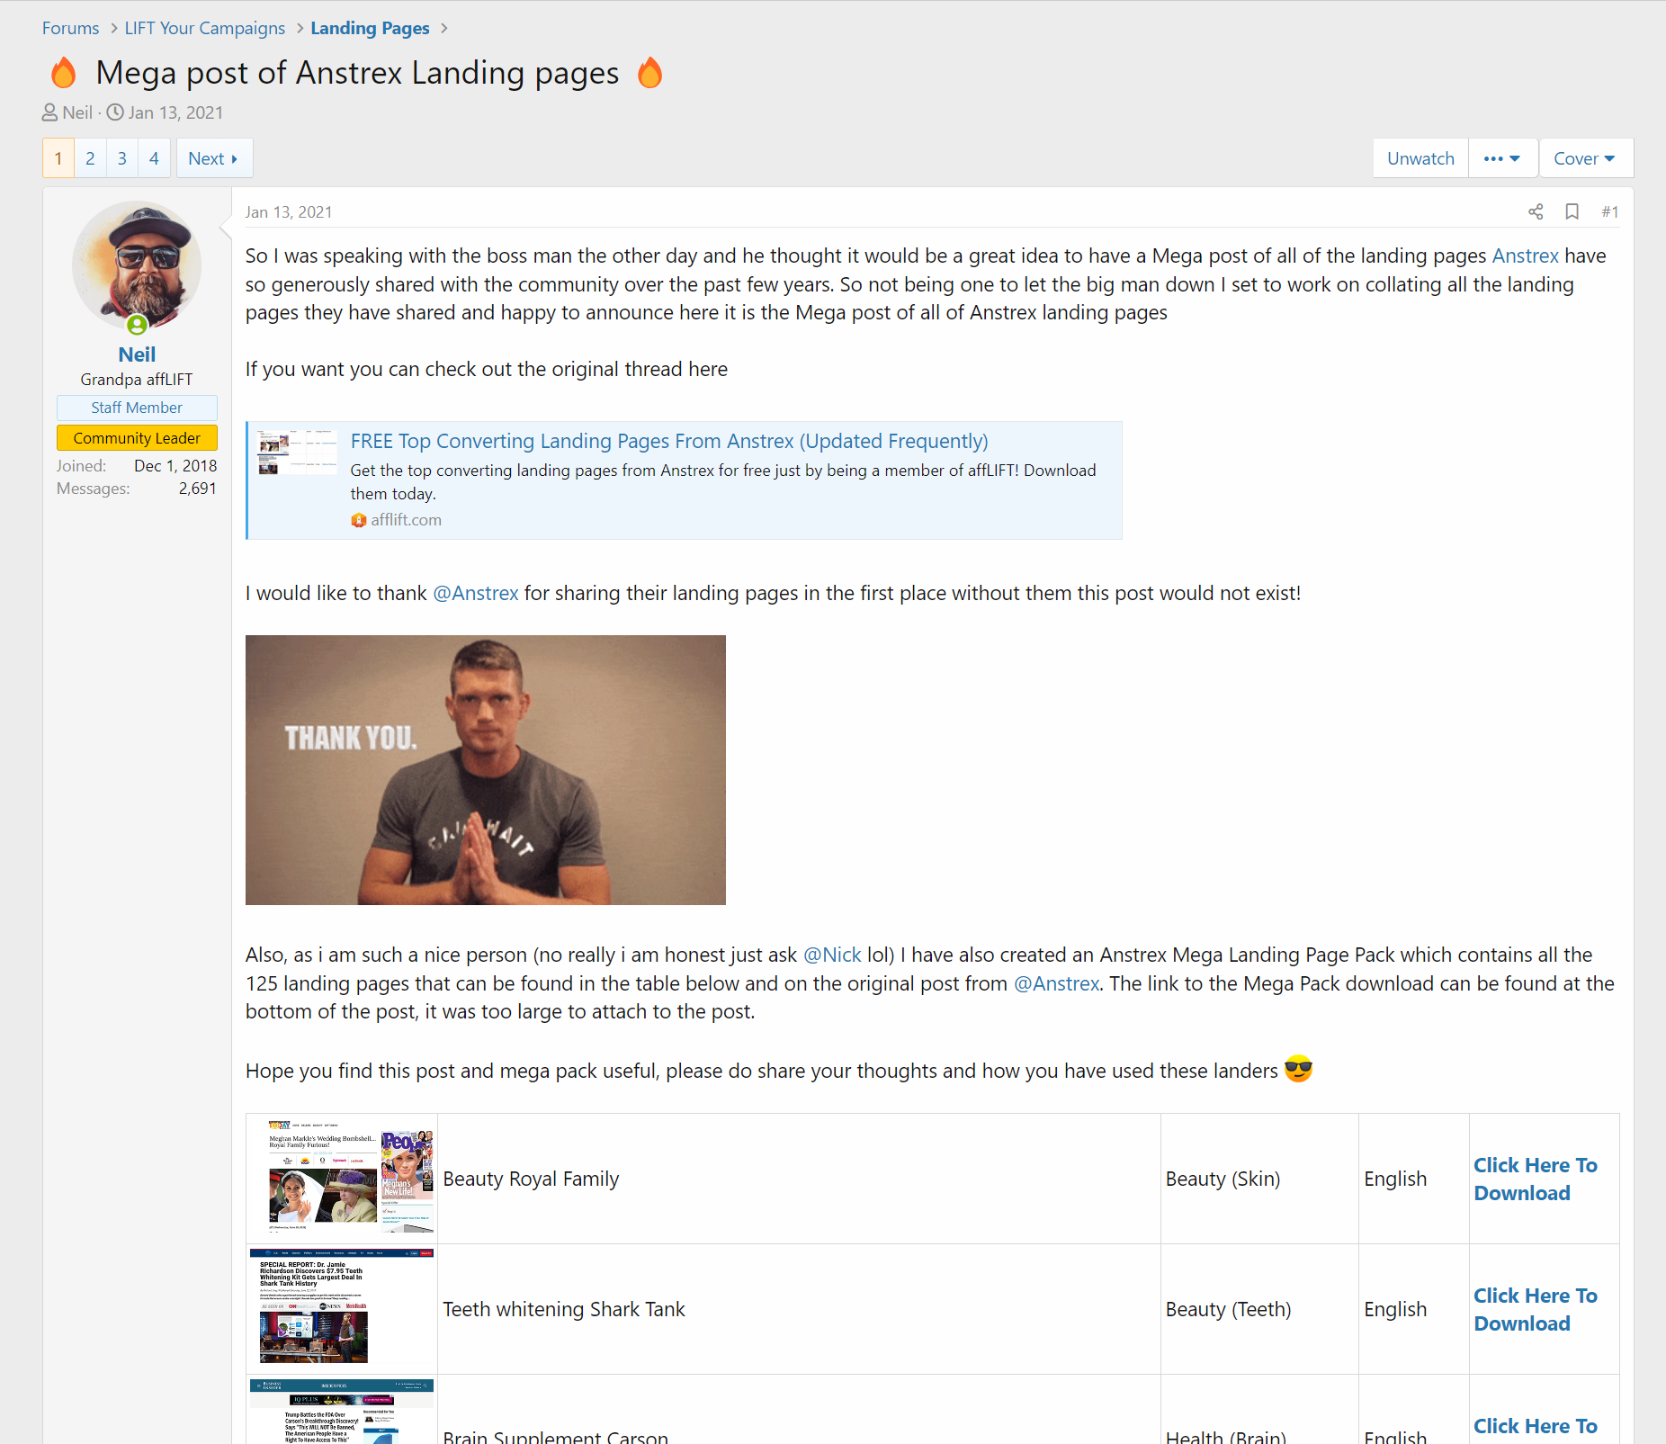The image size is (1666, 1444).
Task: Click the online status indicator on Neil's avatar
Action: [137, 325]
